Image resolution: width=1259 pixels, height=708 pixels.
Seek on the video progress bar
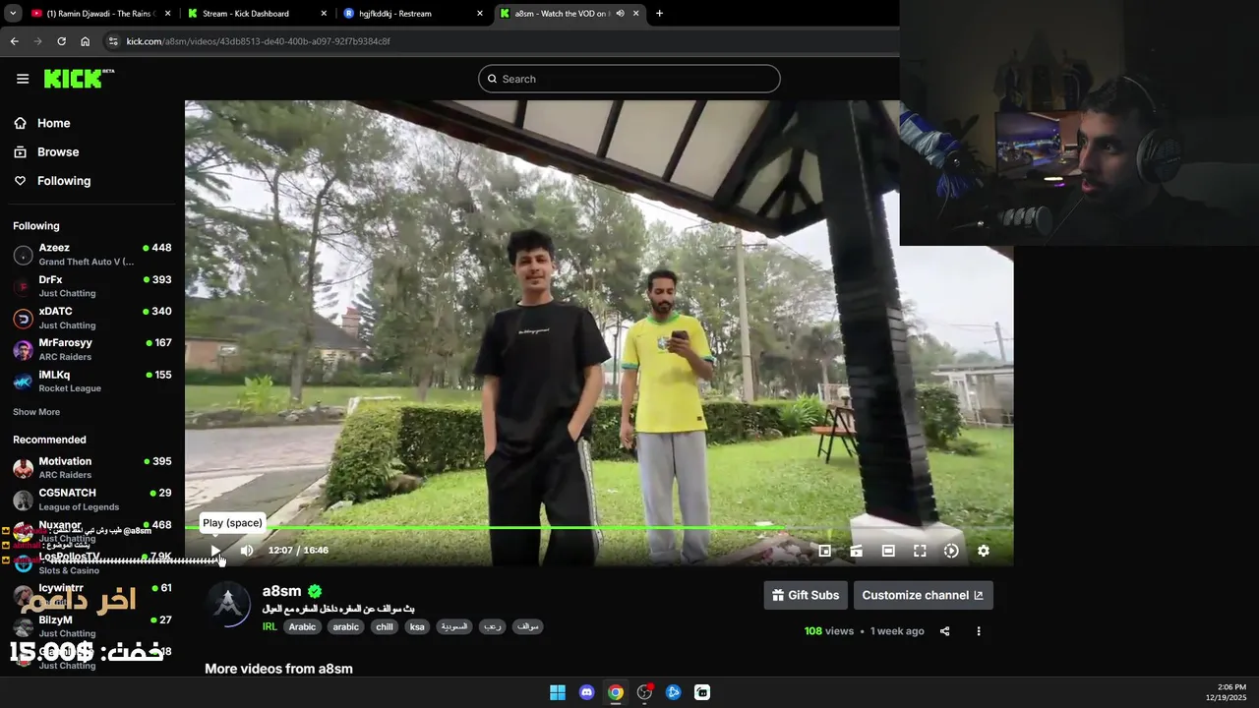tap(599, 528)
